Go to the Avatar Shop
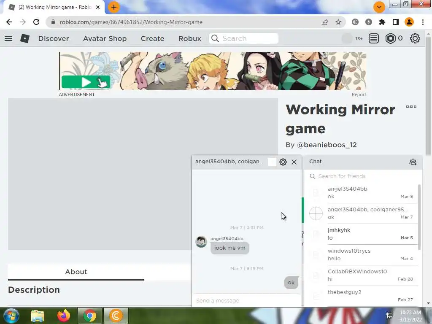This screenshot has width=432, height=324. (105, 38)
